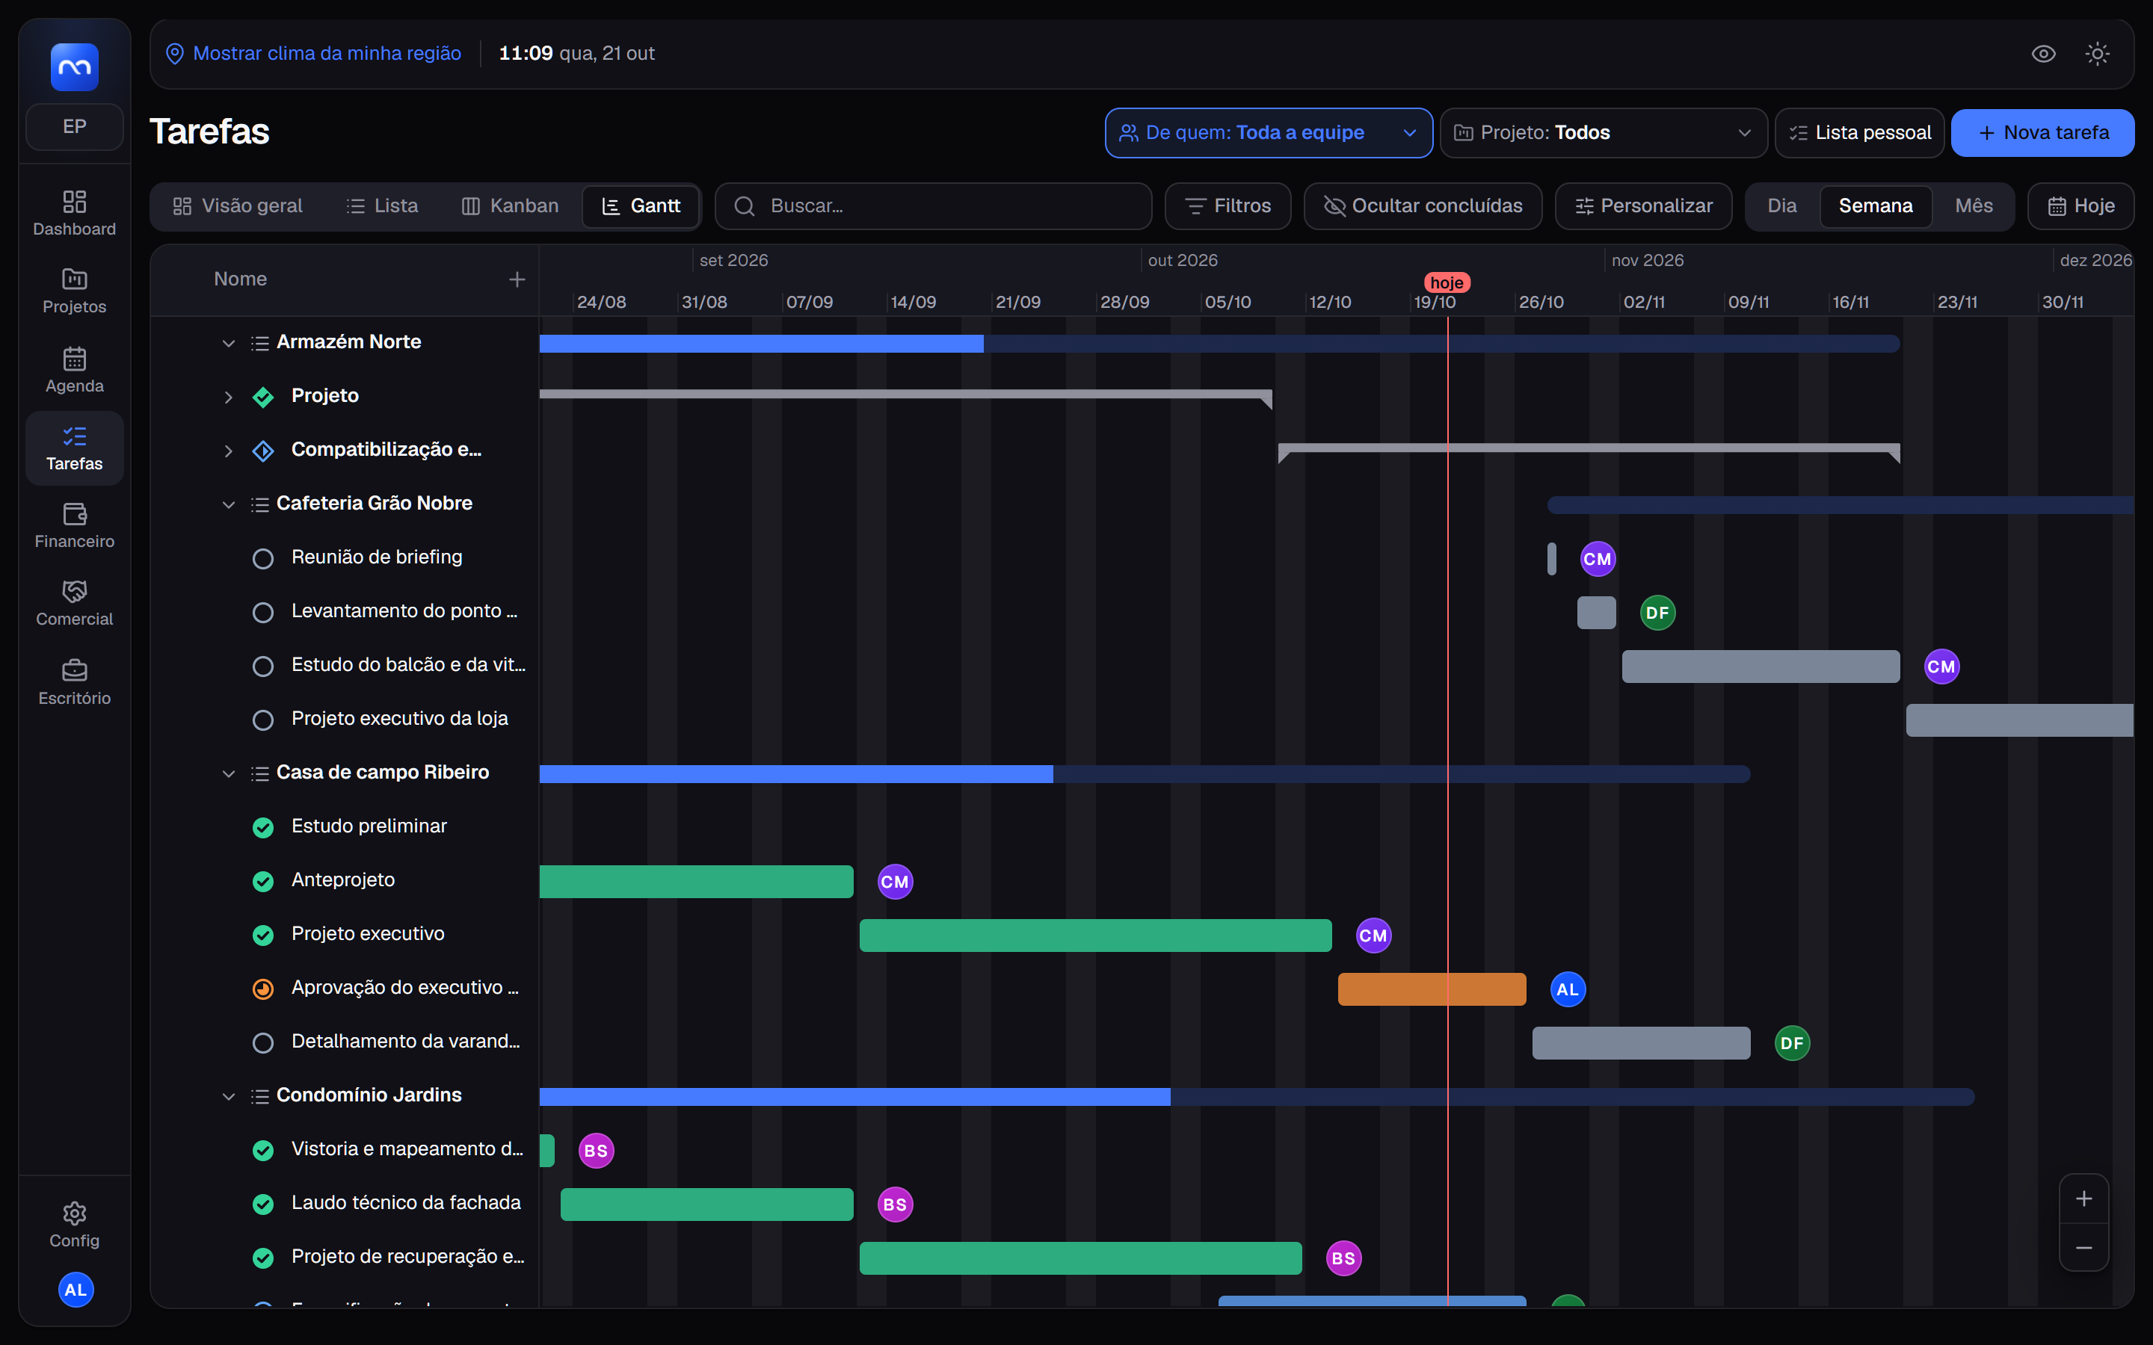
Task: Mark Detalhamento da varanda task complete
Action: coord(262,1042)
